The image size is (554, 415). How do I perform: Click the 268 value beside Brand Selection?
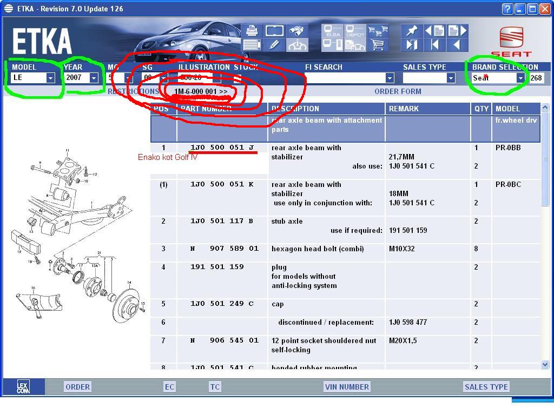click(536, 78)
